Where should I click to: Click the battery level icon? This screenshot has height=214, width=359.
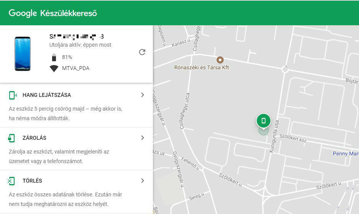54,57
